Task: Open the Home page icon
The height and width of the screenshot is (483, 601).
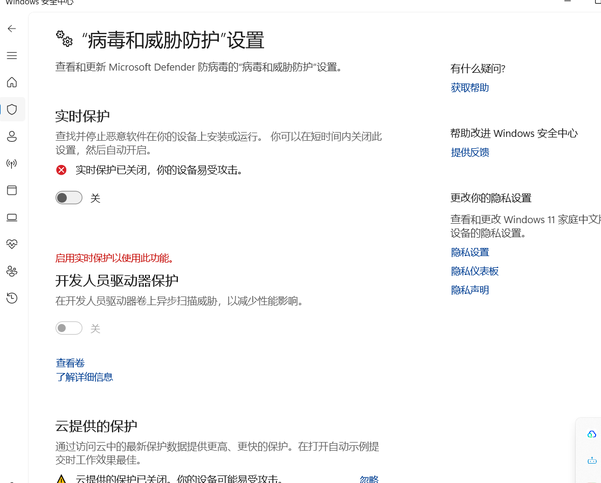Action: [12, 82]
